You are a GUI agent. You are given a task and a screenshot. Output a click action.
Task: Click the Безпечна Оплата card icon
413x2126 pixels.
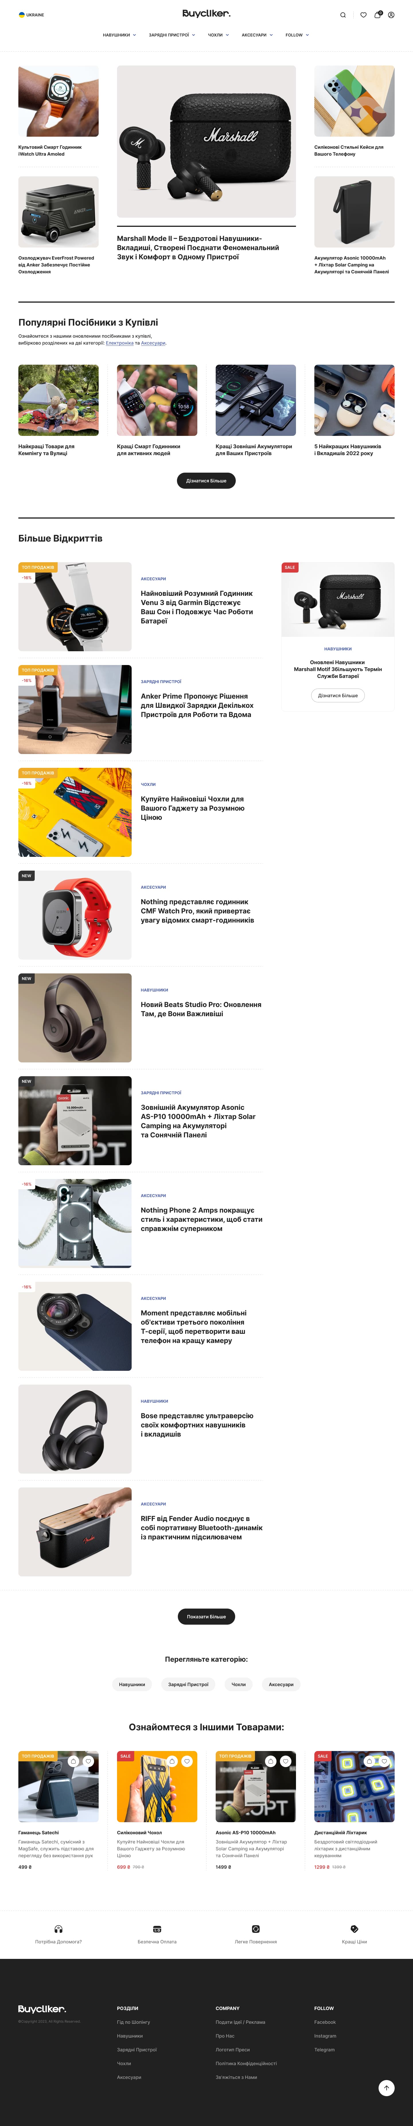pyautogui.click(x=157, y=1929)
